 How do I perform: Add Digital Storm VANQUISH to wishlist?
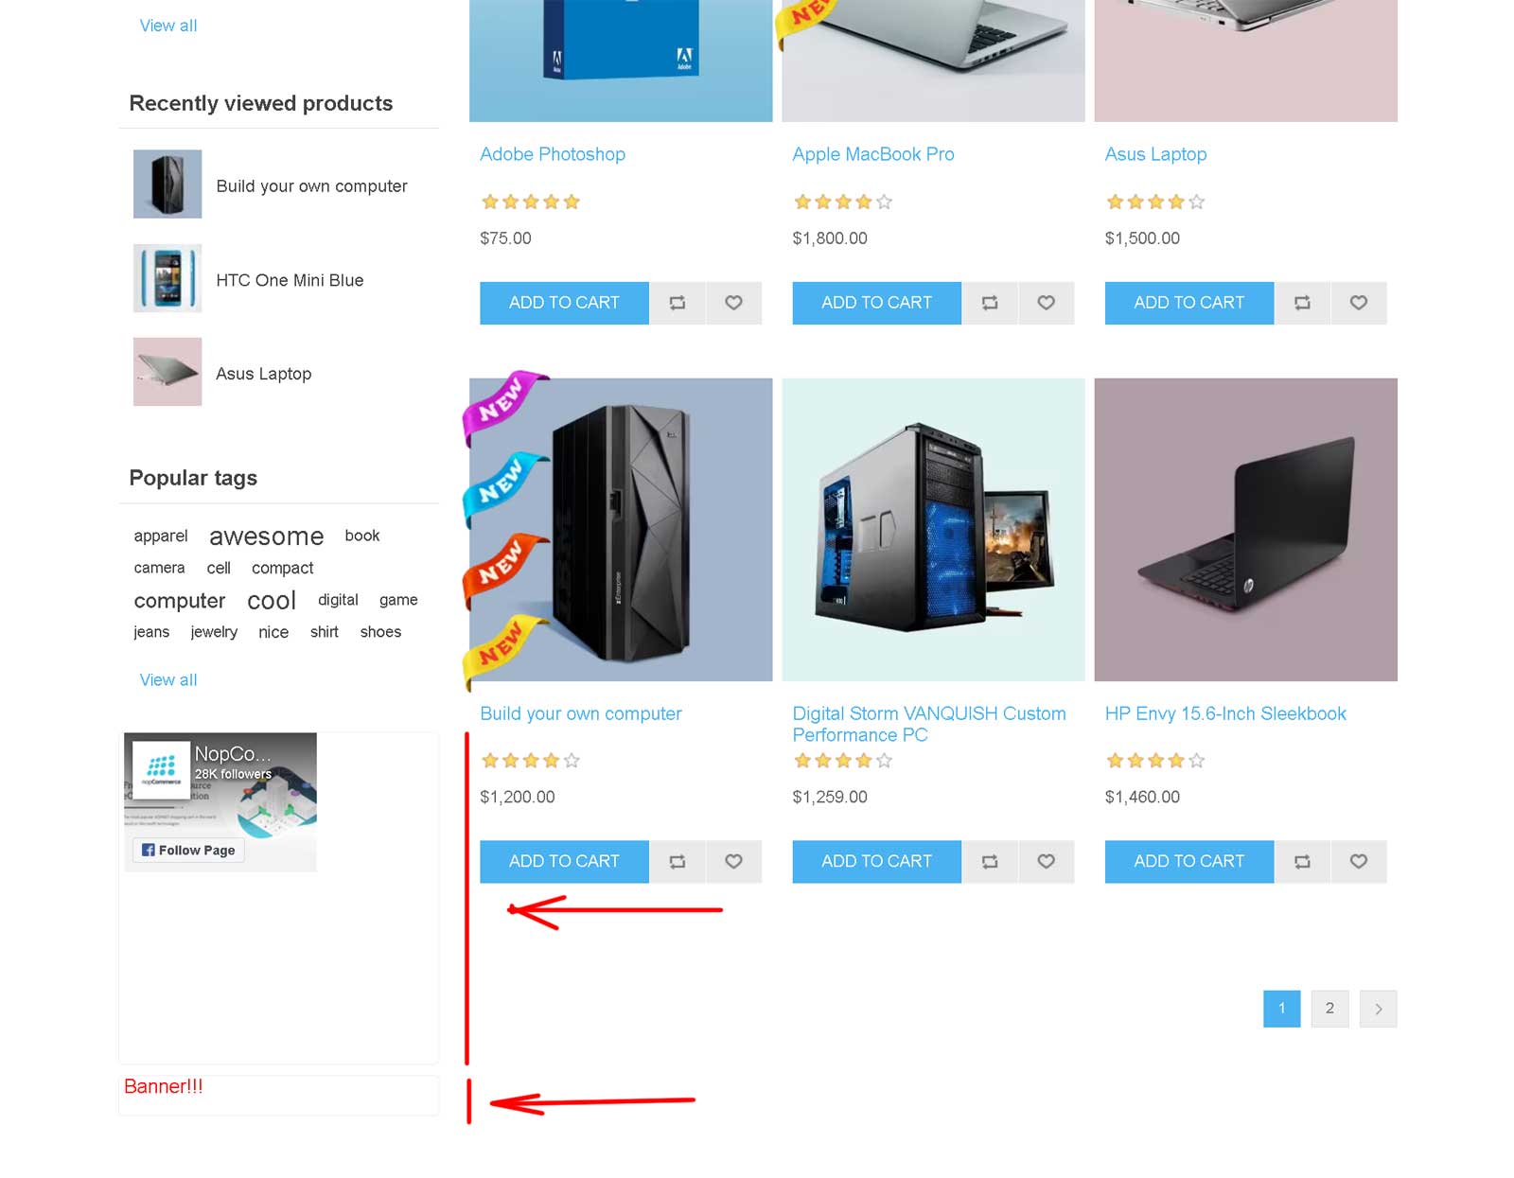(1046, 862)
